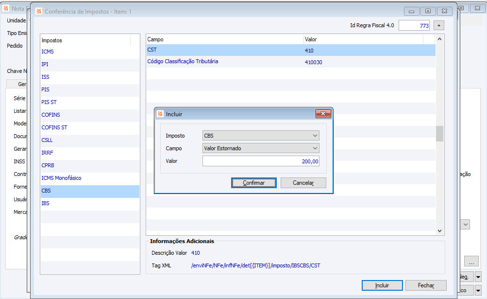Click Cancelar in the Incluir dialog
Screen dimensions: 487x299
(x=303, y=183)
